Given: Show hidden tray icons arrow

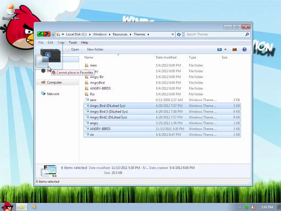Looking at the screenshot, I should coord(240,207).
